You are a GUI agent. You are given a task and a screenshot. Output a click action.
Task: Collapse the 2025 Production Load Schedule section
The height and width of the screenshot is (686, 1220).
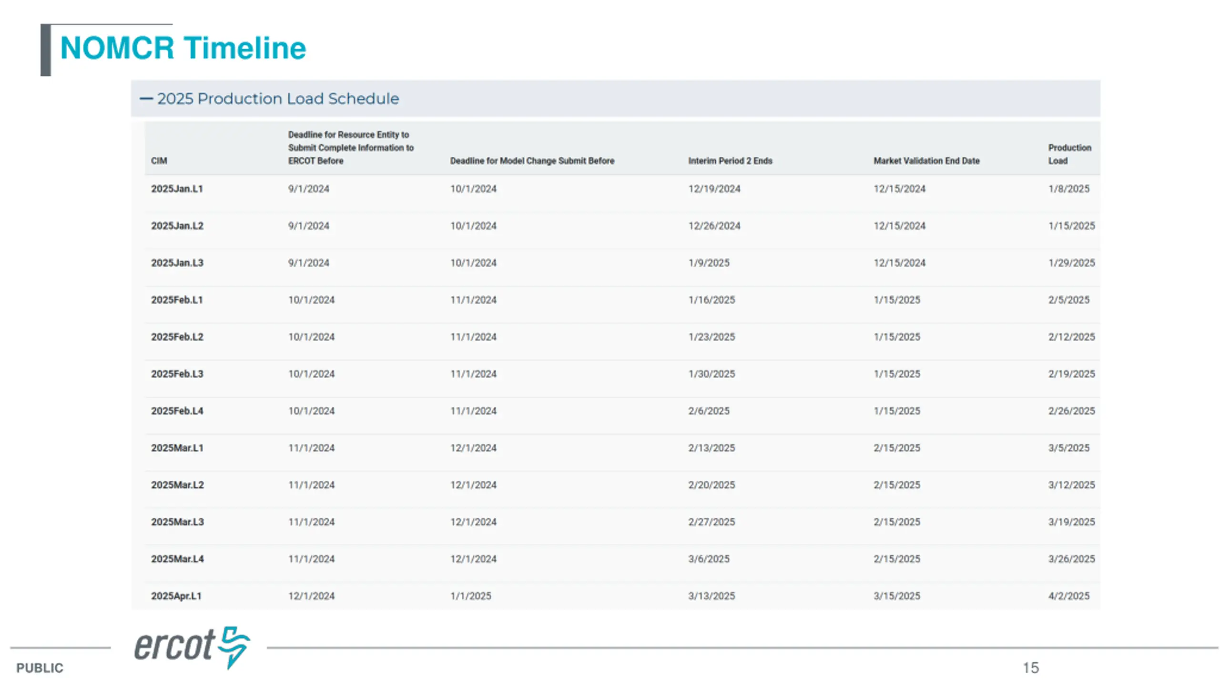click(x=146, y=99)
